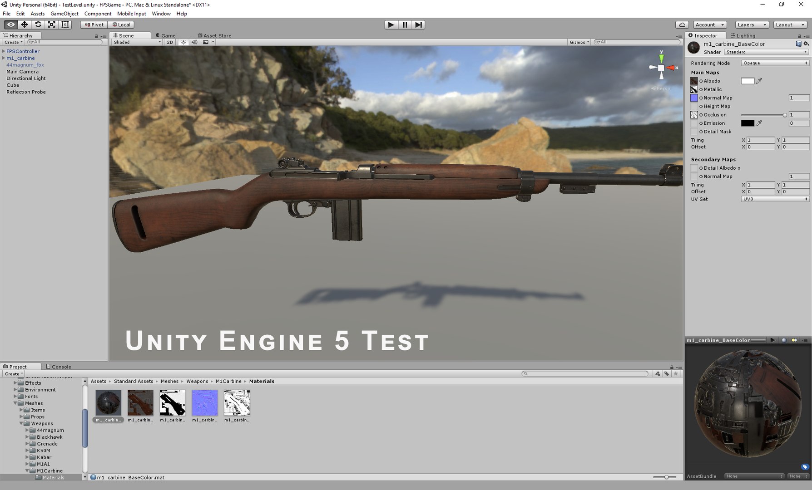Toggle Local handle rotation
The height and width of the screenshot is (490, 812).
[121, 24]
